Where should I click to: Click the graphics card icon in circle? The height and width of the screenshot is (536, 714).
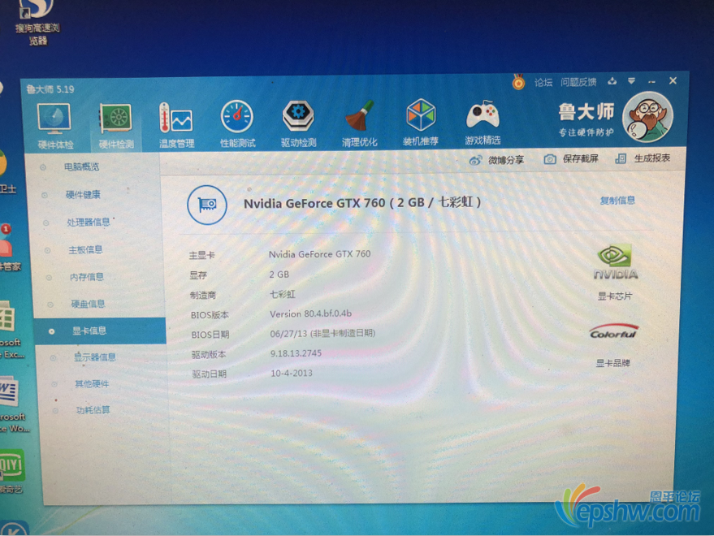[207, 205]
